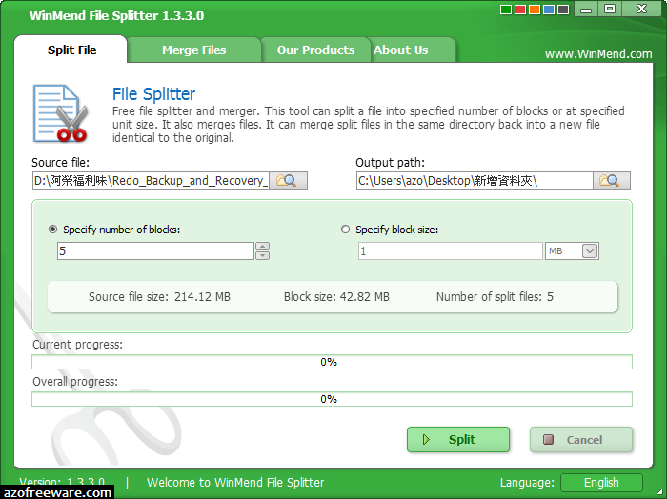Minimize the WinMend File Splitter window
This screenshot has width=667, height=499.
coord(586,9)
